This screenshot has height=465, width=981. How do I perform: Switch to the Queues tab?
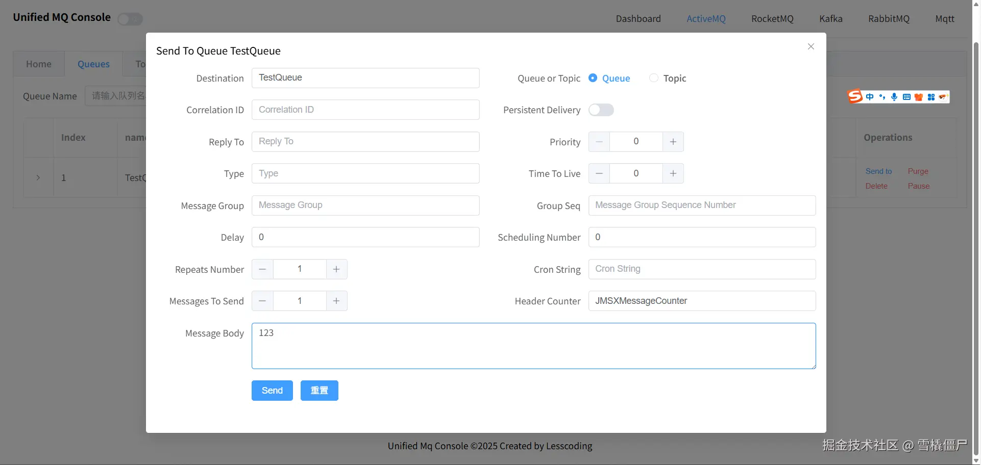(93, 64)
